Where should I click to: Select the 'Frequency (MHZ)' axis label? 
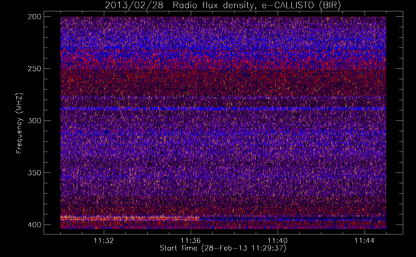click(19, 123)
